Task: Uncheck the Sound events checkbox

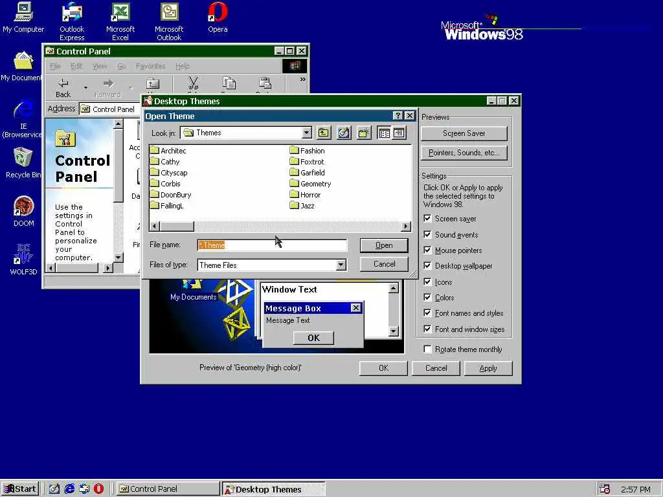Action: coord(427,234)
